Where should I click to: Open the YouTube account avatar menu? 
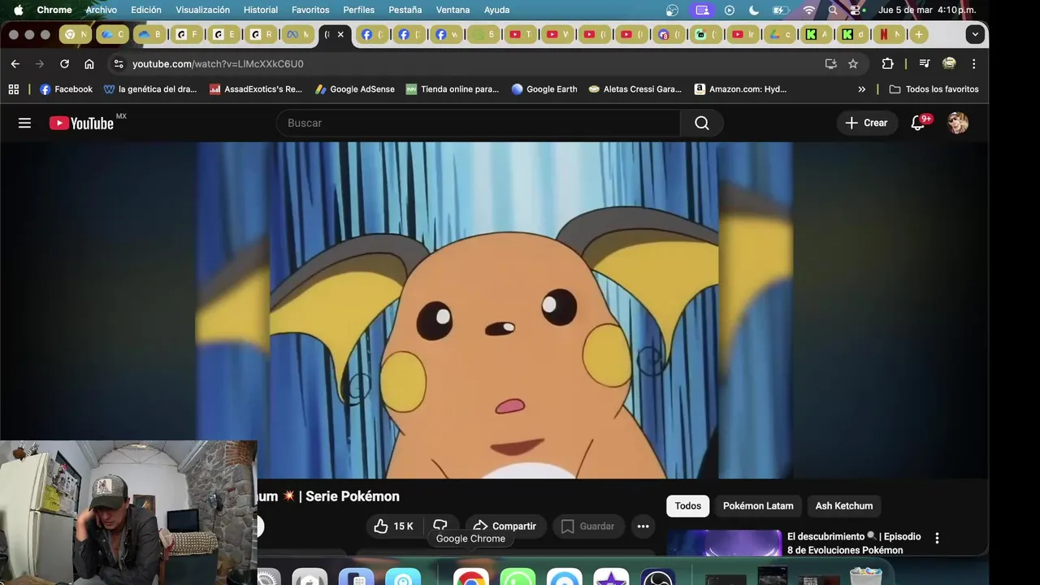tap(958, 123)
